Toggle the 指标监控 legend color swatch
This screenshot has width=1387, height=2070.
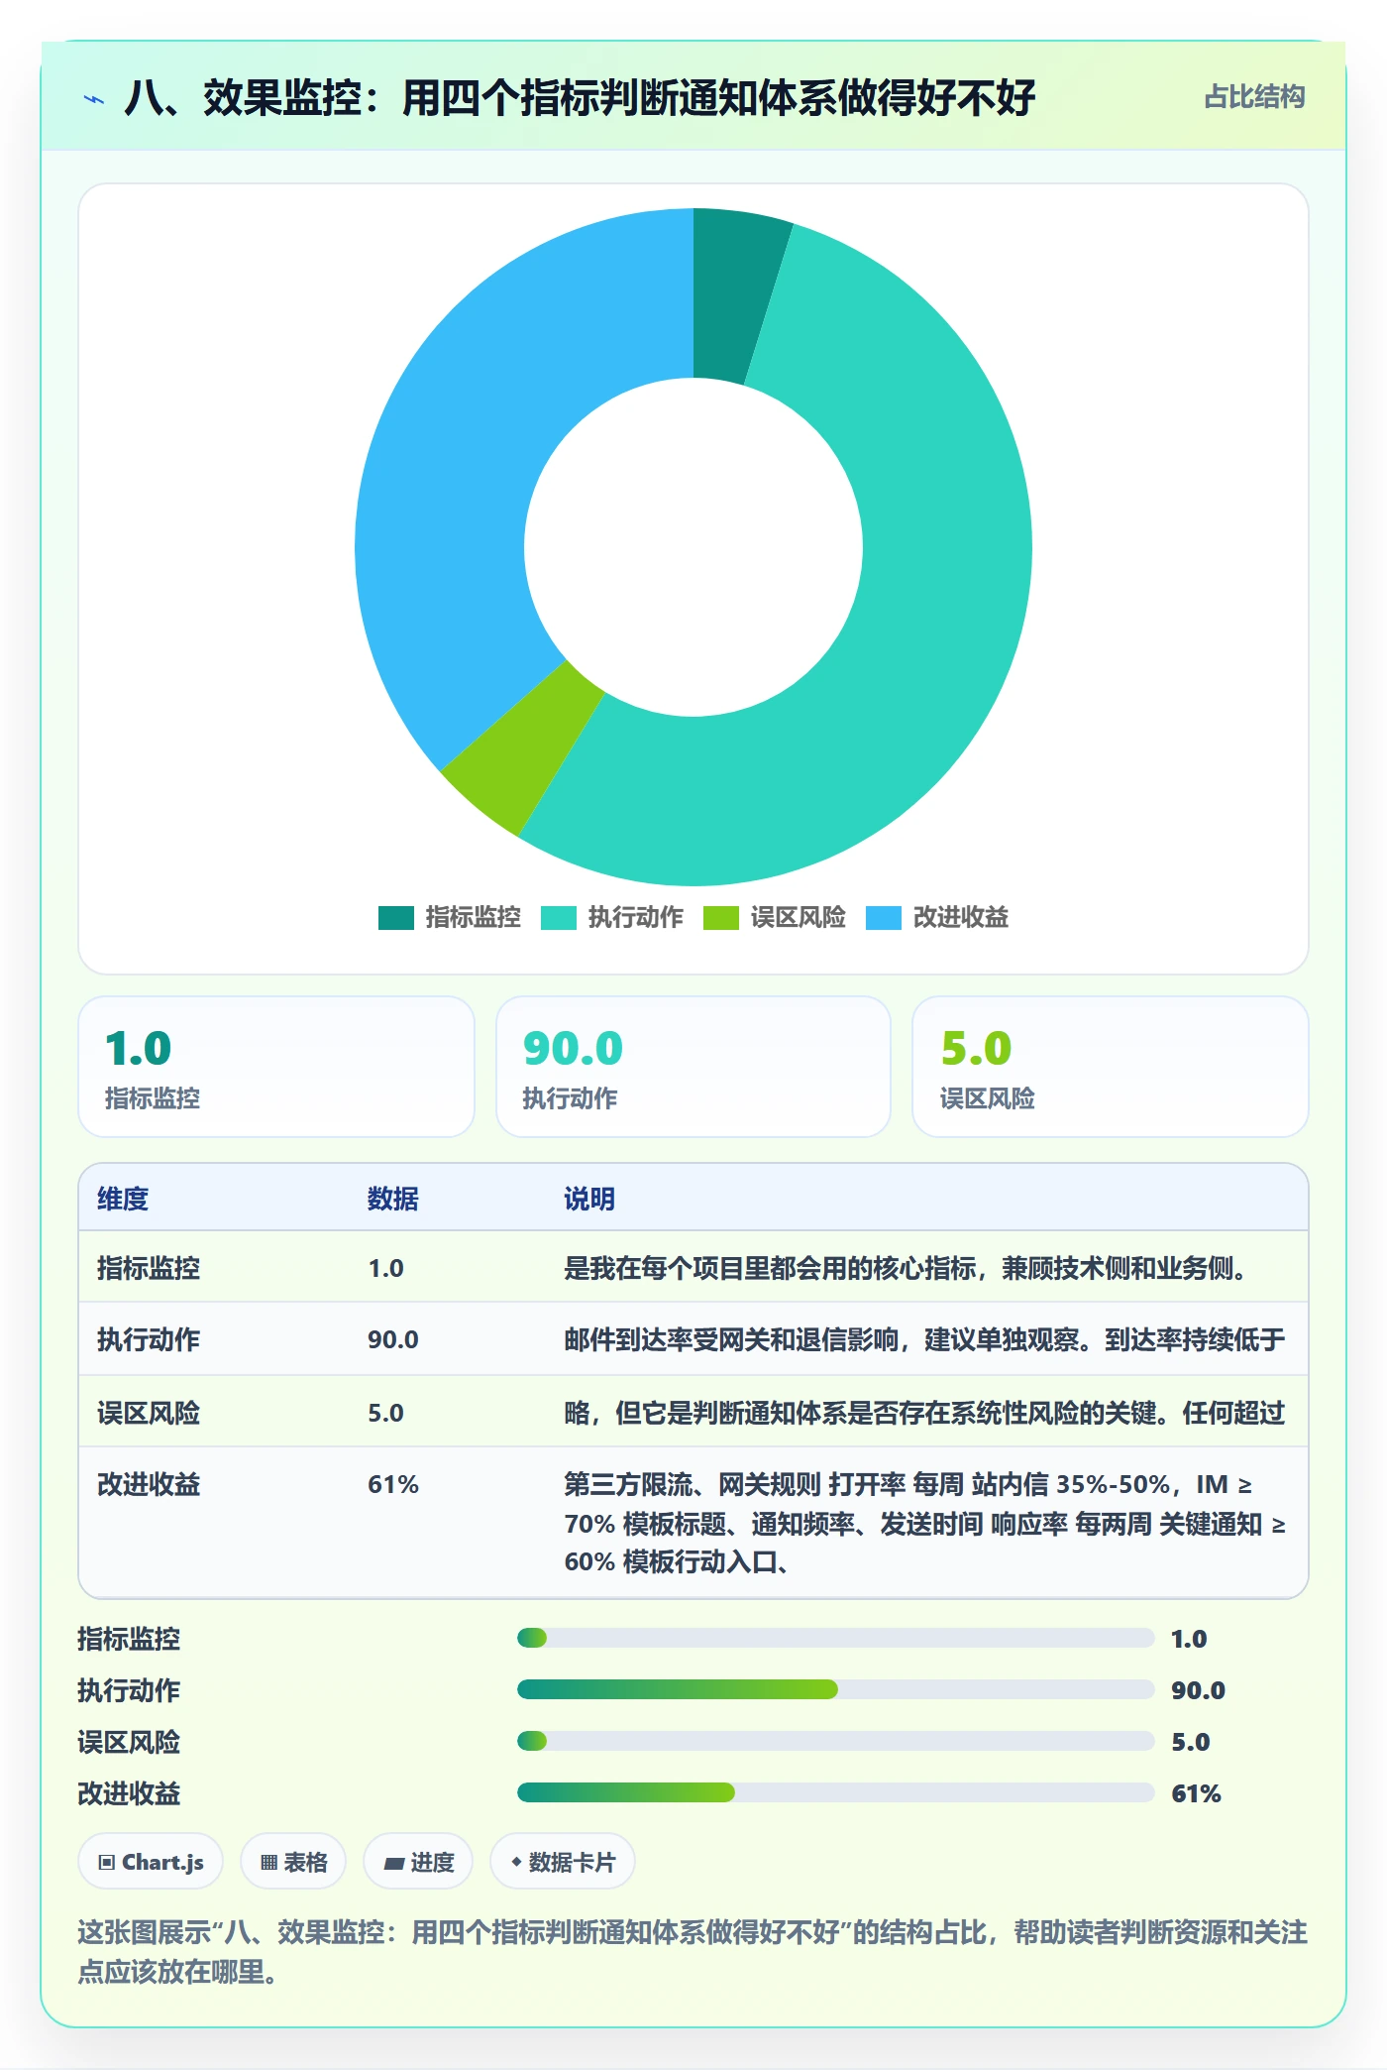tap(396, 918)
